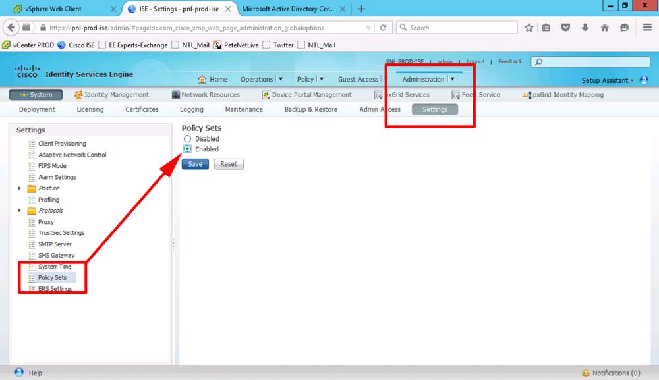
Task: Reload the current page
Action: point(384,28)
